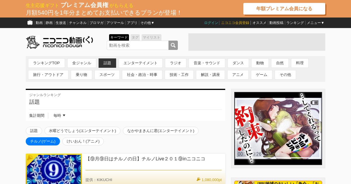The image size is (351, 184).
Task: Select 技術・工作 genre
Action: [179, 75]
